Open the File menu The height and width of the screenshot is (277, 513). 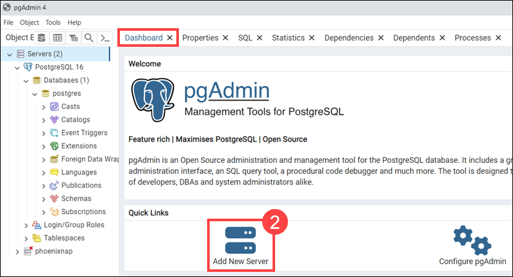tap(8, 22)
